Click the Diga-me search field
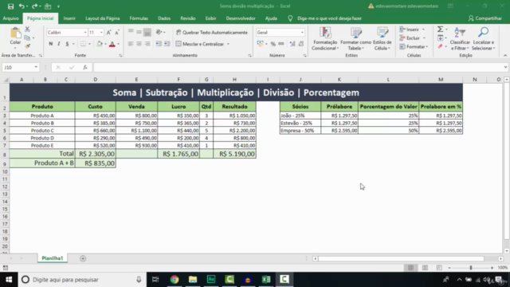The height and width of the screenshot is (287, 510). pos(329,18)
